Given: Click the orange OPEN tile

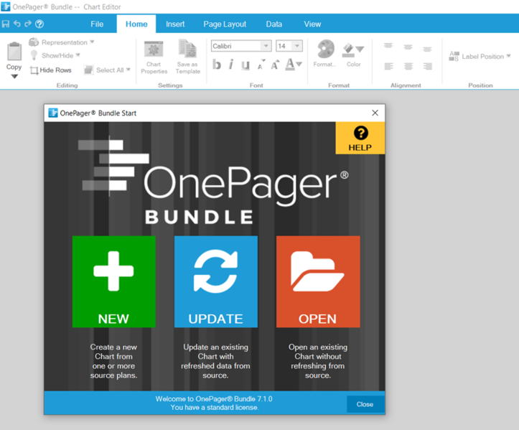Looking at the screenshot, I should coord(318,281).
